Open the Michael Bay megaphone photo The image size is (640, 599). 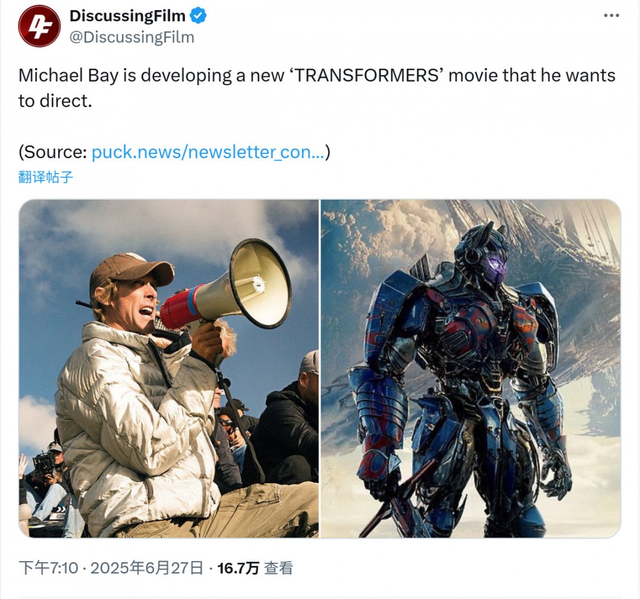click(x=168, y=369)
